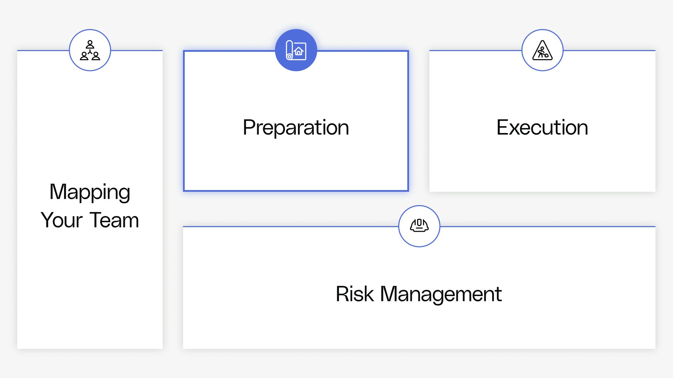Click the blue top line of Risk Management card
This screenshot has width=673, height=378.
click(x=280, y=226)
